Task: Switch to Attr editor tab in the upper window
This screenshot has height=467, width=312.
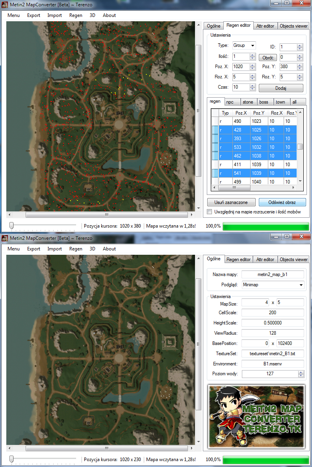Action: pos(265,26)
